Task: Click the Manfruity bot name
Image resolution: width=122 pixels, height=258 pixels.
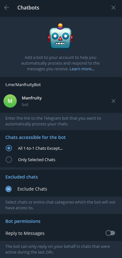Action: (x=32, y=98)
